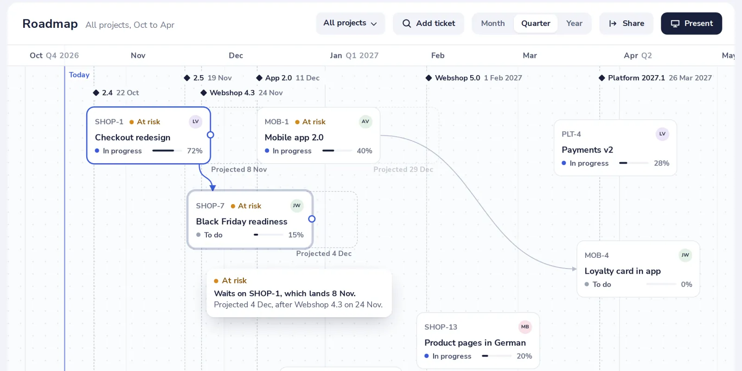Click the dependency handle on Black Friday readiness card

click(x=312, y=219)
